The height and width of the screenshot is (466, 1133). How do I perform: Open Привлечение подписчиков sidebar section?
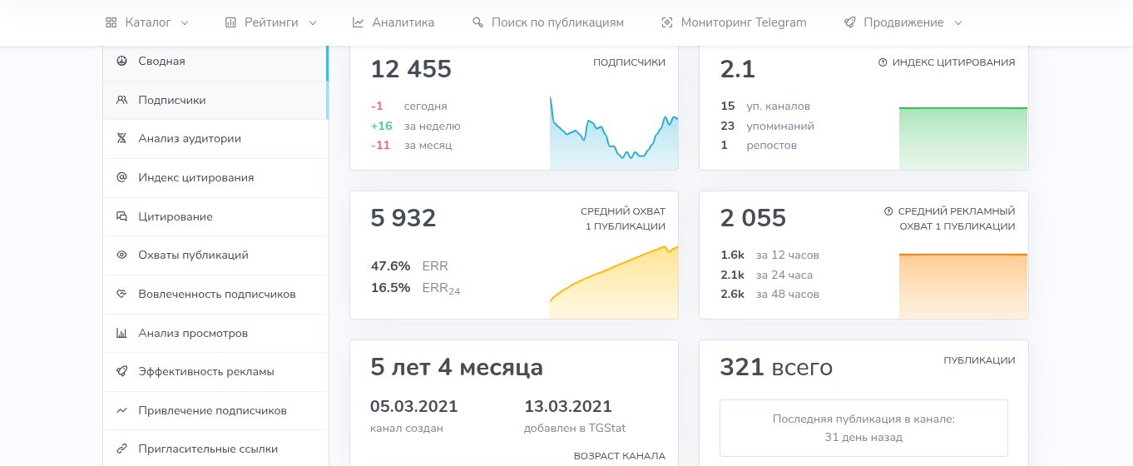[x=215, y=410]
